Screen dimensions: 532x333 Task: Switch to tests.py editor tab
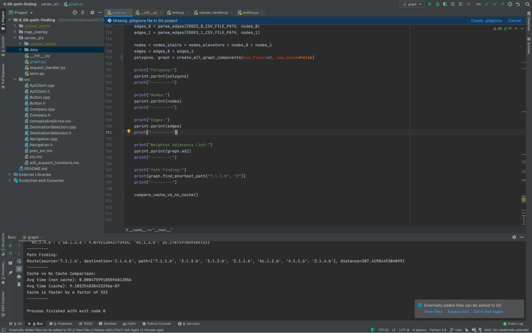(x=178, y=13)
